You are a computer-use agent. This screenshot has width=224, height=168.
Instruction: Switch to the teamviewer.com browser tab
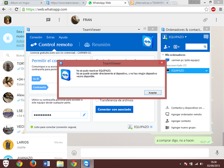click(x=66, y=3)
